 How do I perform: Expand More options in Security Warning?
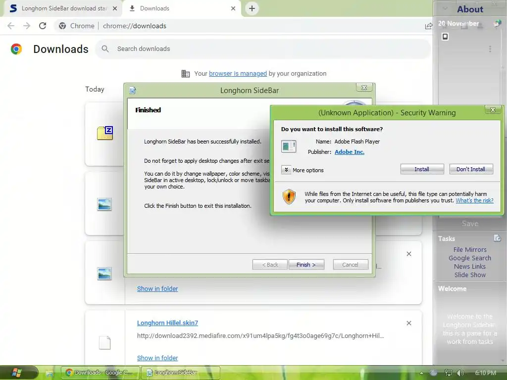point(286,170)
